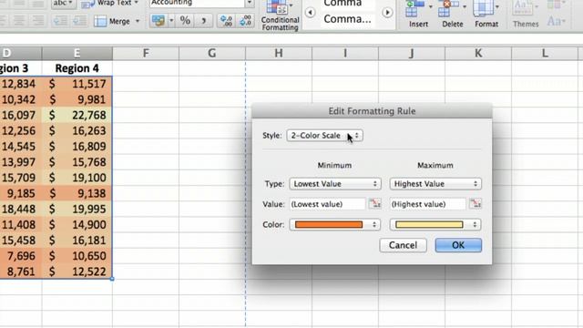Click cell with value 14,900
This screenshot has height=328, width=583.
[x=77, y=225]
